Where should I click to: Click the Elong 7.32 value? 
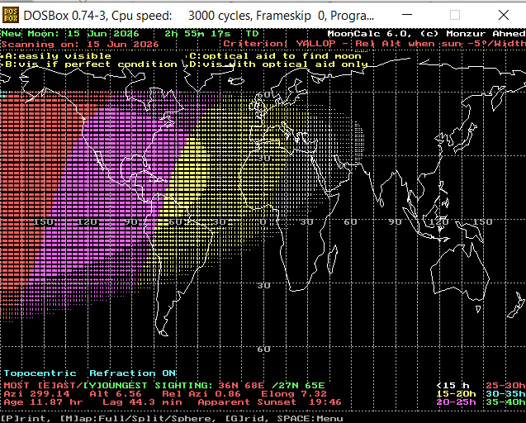pyautogui.click(x=293, y=394)
